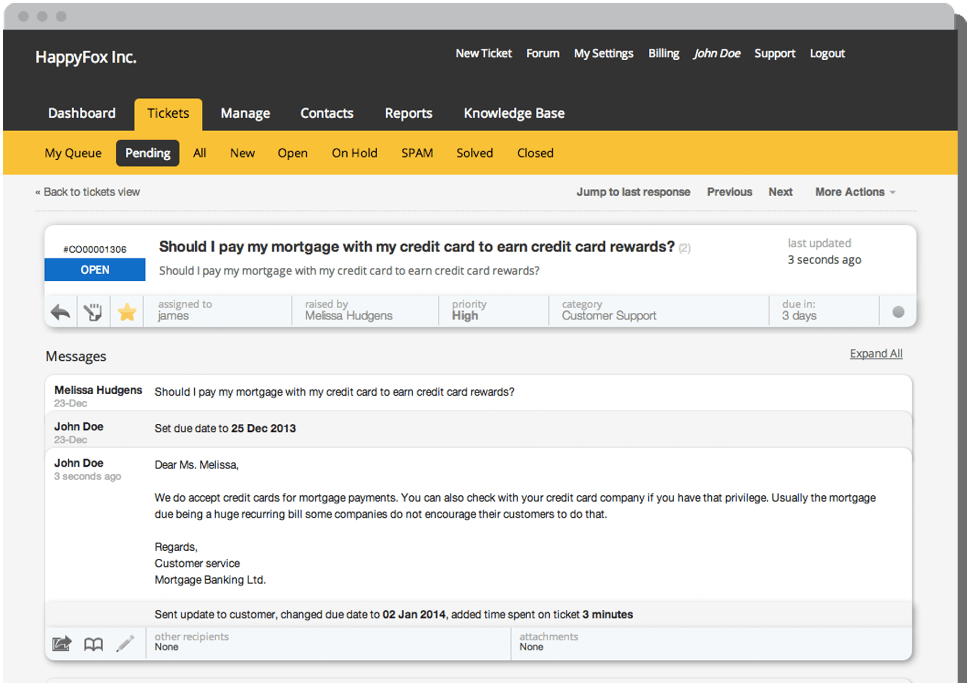Create a New Ticket
Screen dimensions: 977x683
point(483,53)
